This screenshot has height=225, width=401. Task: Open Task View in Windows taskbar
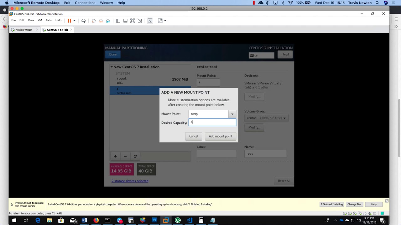coord(26,220)
